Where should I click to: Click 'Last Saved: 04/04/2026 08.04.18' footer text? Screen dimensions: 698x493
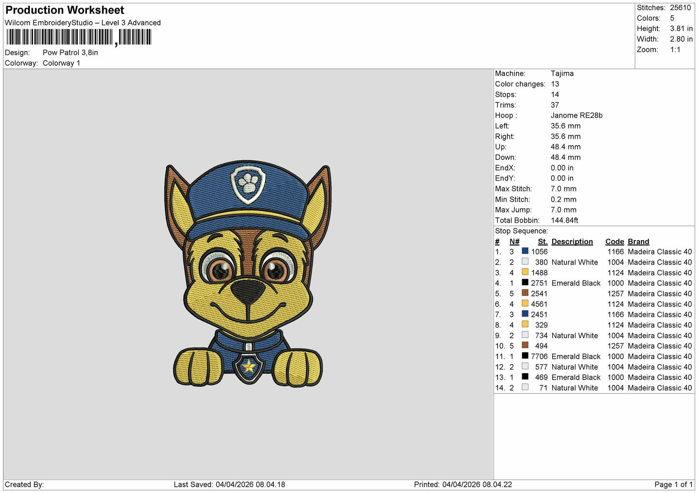[x=229, y=484]
